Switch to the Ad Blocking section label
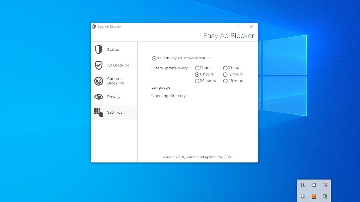 point(118,65)
